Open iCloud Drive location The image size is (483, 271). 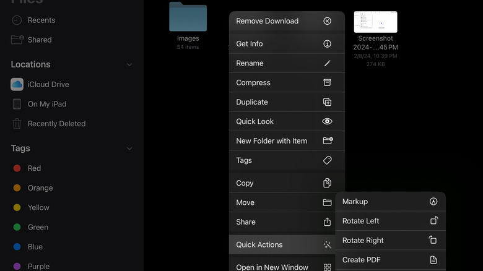point(48,84)
